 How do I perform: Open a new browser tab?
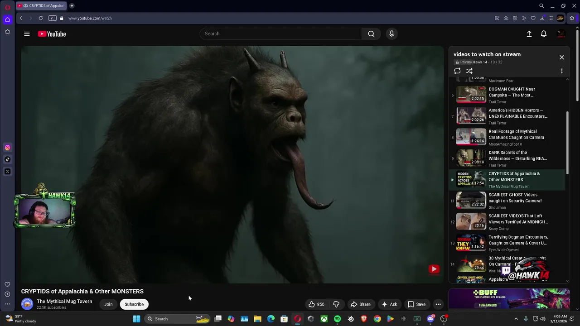[x=72, y=6]
